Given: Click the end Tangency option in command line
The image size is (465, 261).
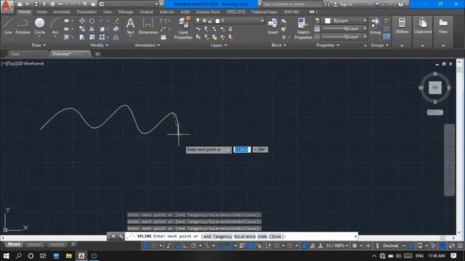Looking at the screenshot, I should (x=218, y=236).
